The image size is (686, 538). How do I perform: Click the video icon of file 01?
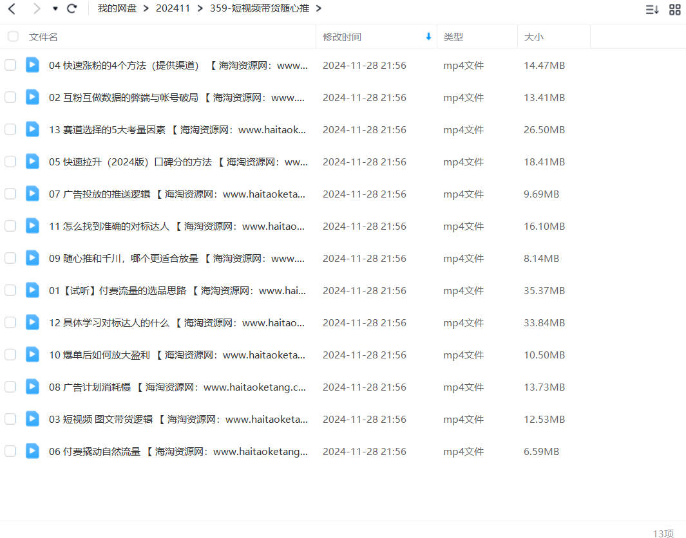point(32,290)
